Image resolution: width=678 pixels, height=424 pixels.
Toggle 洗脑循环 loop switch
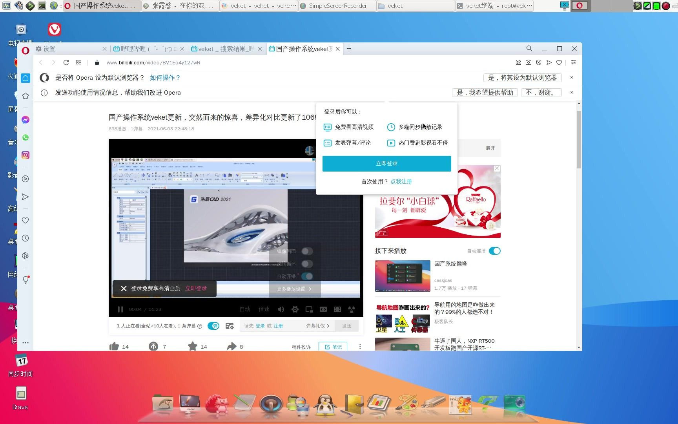[307, 264]
